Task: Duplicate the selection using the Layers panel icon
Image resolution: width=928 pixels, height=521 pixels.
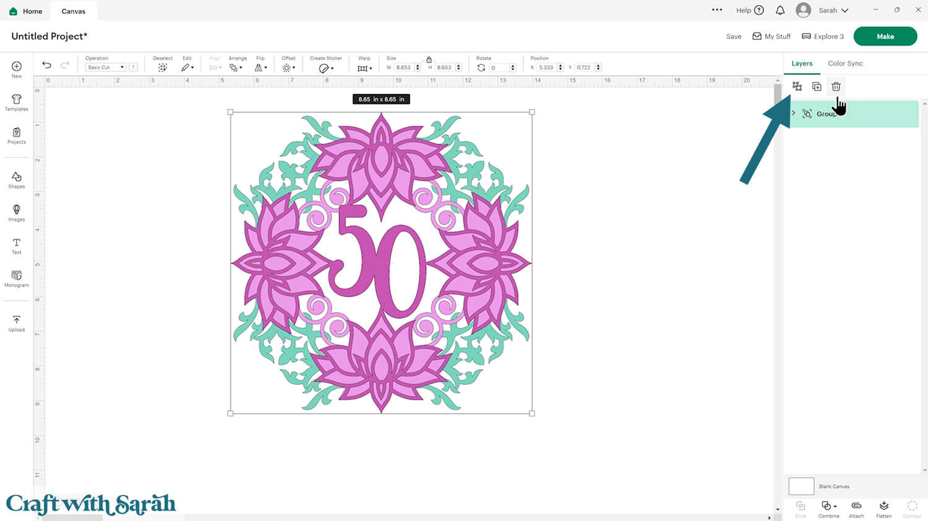Action: 817,87
